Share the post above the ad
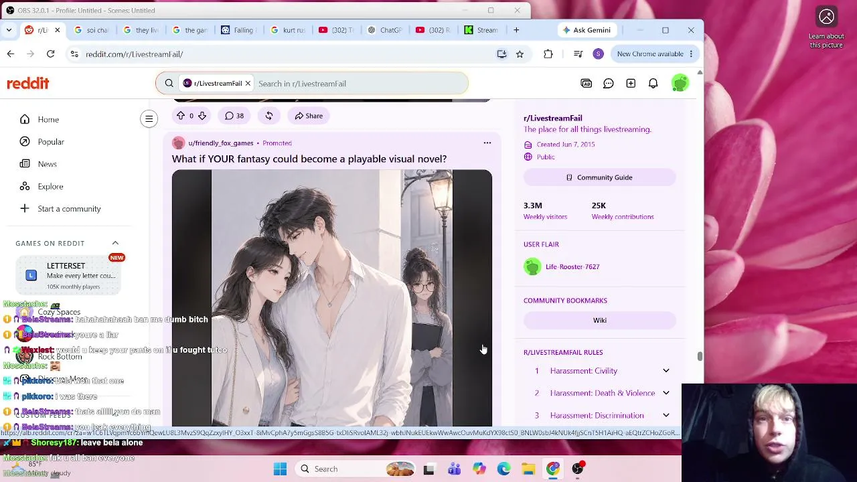 tap(309, 116)
